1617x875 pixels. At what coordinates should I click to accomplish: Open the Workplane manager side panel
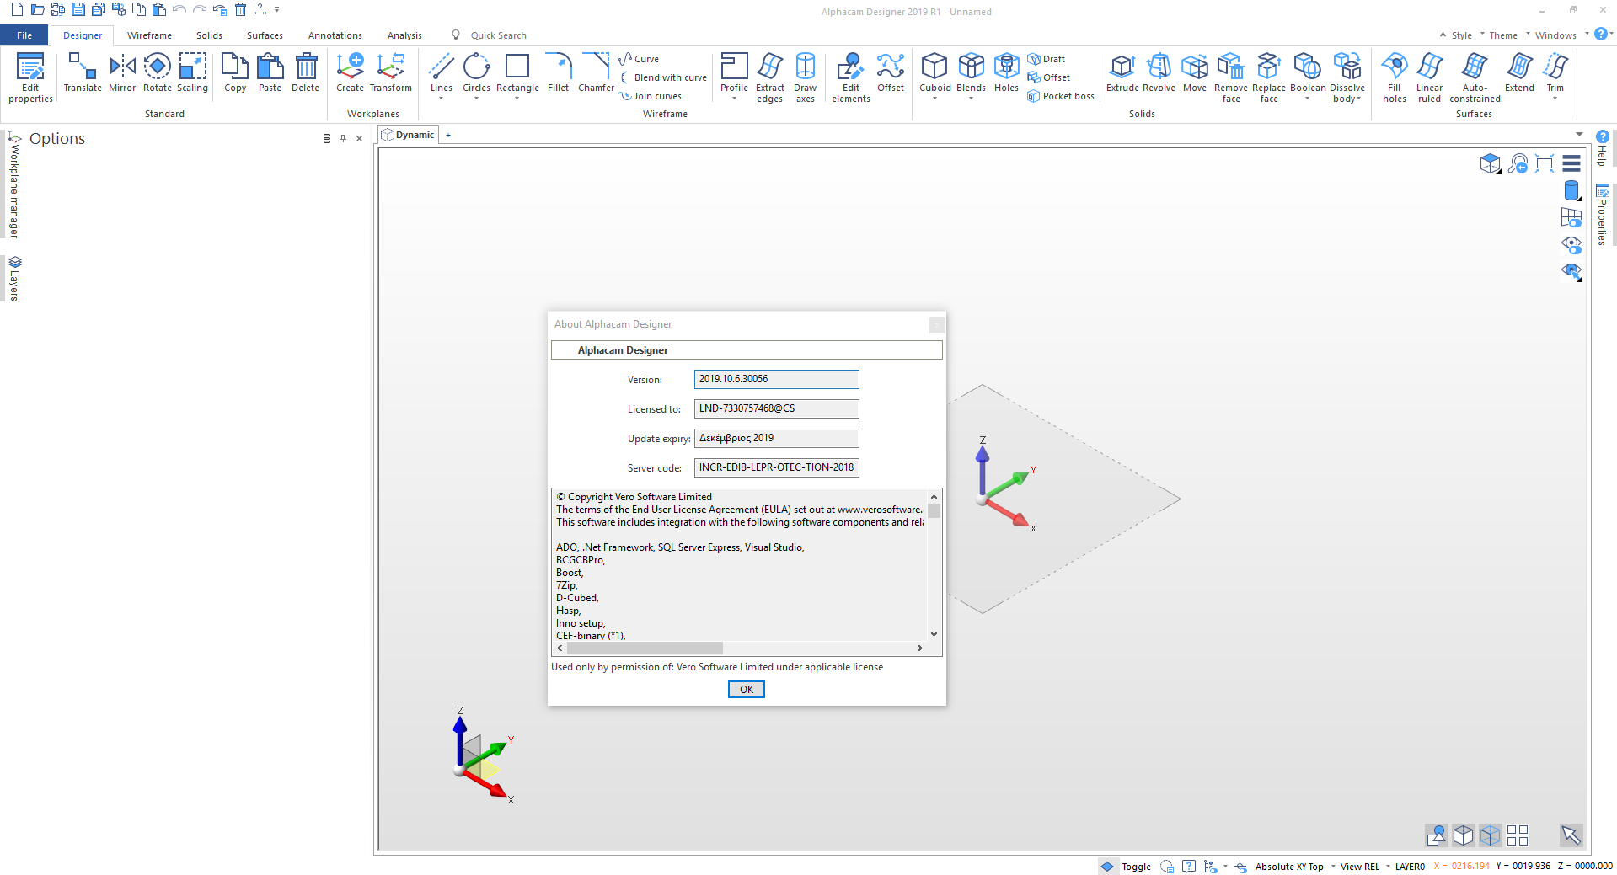14,184
